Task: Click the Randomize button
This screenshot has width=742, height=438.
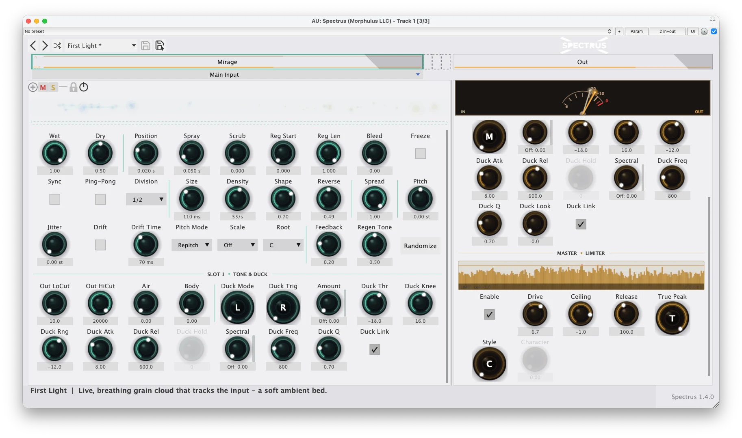Action: point(420,246)
